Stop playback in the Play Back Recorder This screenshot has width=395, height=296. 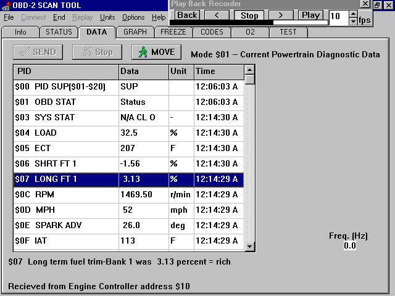249,15
